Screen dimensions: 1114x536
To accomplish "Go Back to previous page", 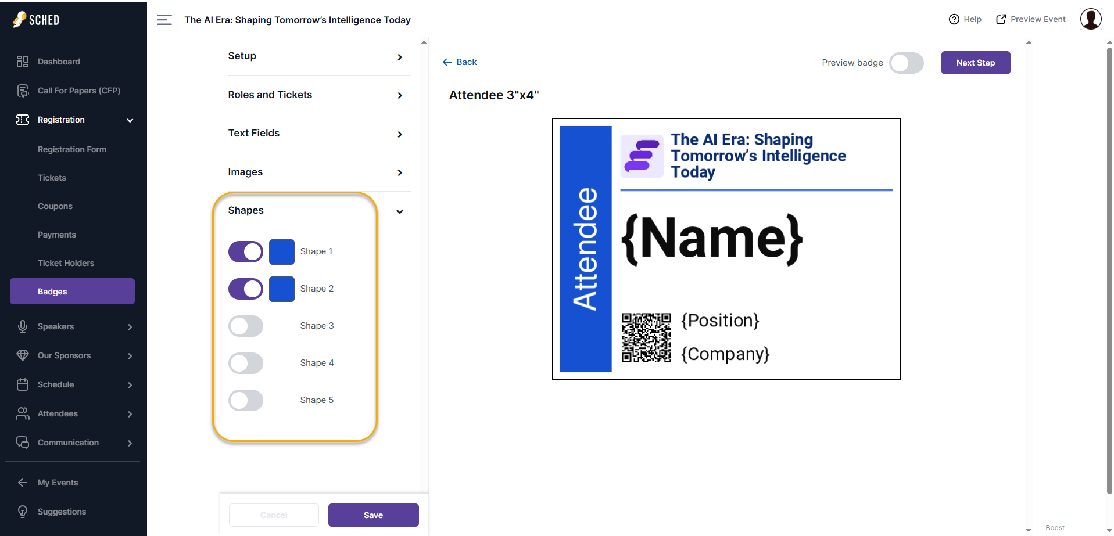I will (x=460, y=62).
